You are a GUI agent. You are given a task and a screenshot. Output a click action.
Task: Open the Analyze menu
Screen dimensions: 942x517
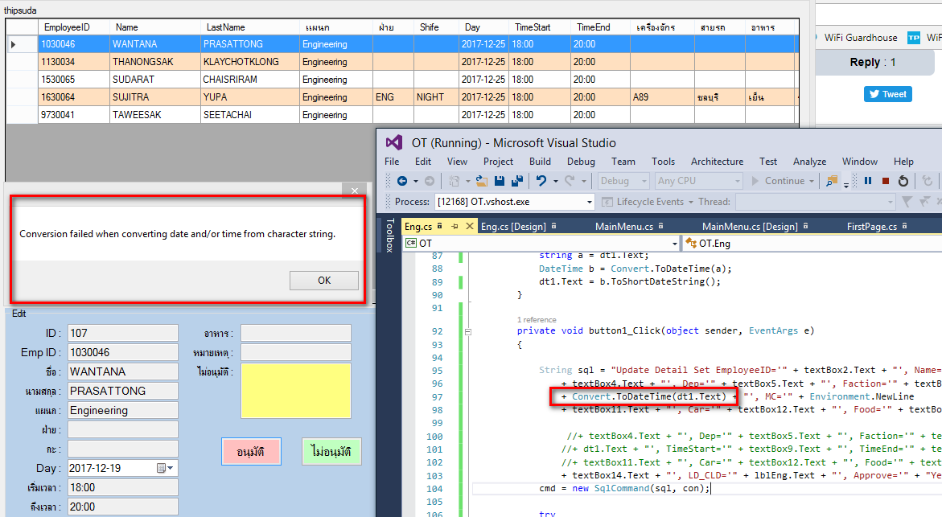809,162
